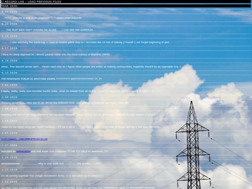Click the 1.22.2026 date heading
This screenshot has width=252, height=189.
click(9, 182)
